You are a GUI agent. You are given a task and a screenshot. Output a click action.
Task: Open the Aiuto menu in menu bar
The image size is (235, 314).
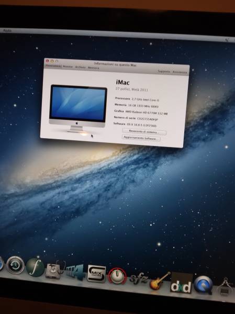(x=7, y=30)
